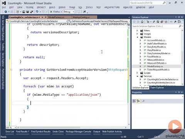Open the DEBUG menu
This screenshot has width=185, height=139.
click(x=62, y=7)
